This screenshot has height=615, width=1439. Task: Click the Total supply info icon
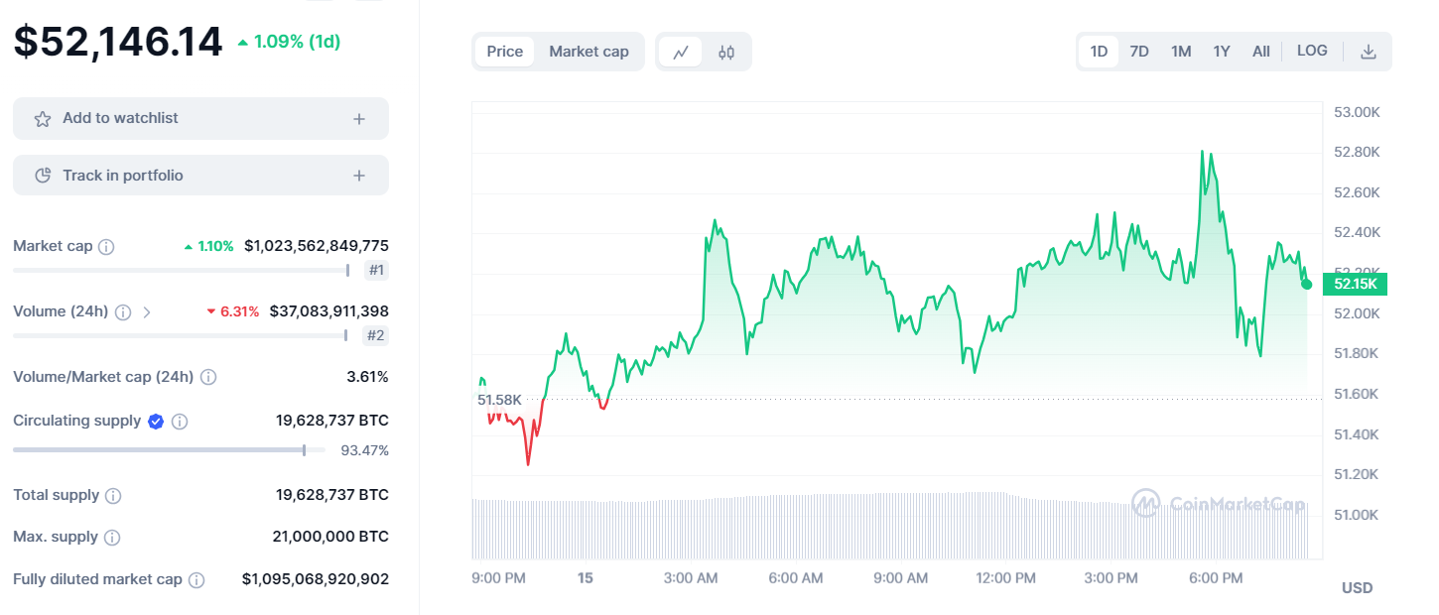tap(113, 495)
